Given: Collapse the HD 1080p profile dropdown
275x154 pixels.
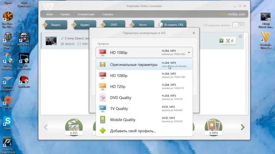Looking at the screenshot, I should (189, 52).
